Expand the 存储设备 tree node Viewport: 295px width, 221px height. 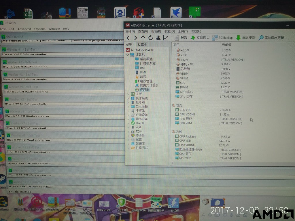(x=128, y=115)
